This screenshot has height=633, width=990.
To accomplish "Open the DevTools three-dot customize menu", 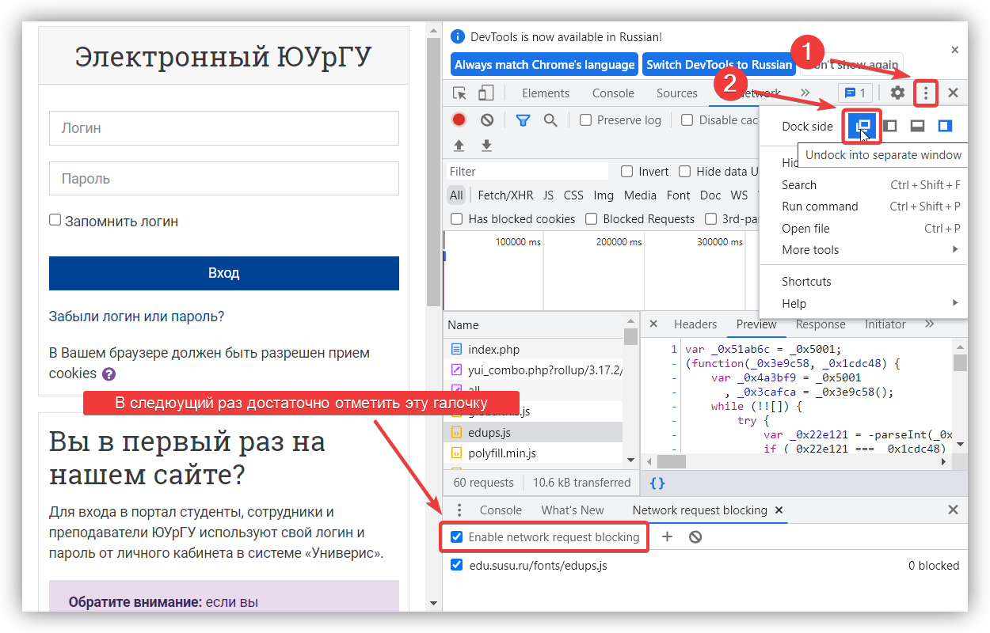I will click(x=926, y=94).
